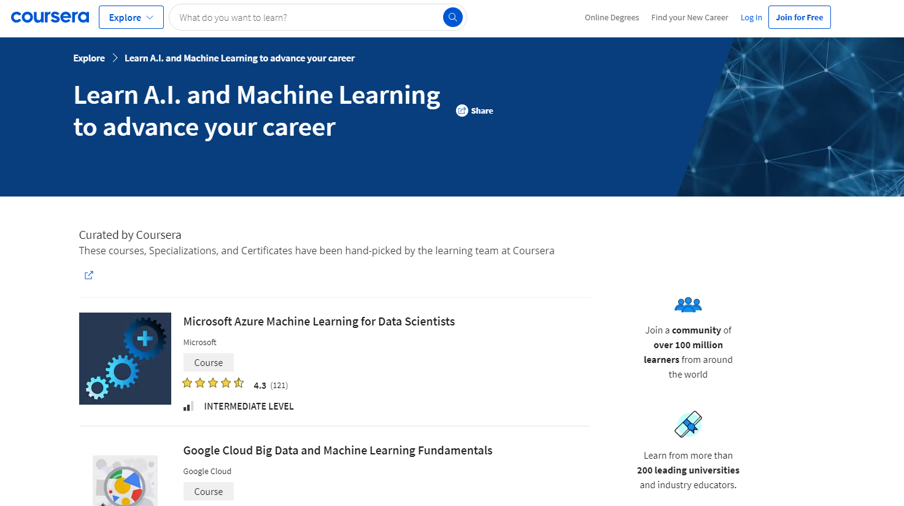Open Google Cloud Big Data and Machine Learning Fundamentals
904x506 pixels.
tap(338, 450)
